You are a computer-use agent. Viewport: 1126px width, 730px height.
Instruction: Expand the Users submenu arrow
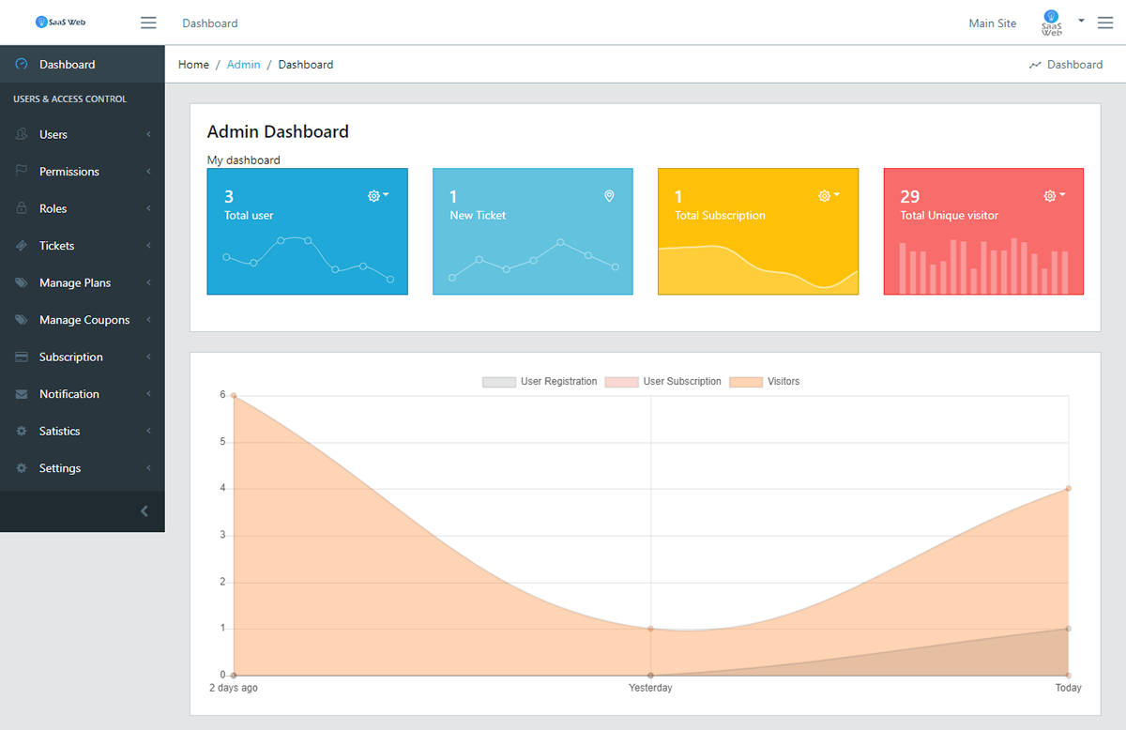click(148, 134)
